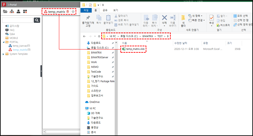Click the Explorer up-one-level arrow

[99, 36]
